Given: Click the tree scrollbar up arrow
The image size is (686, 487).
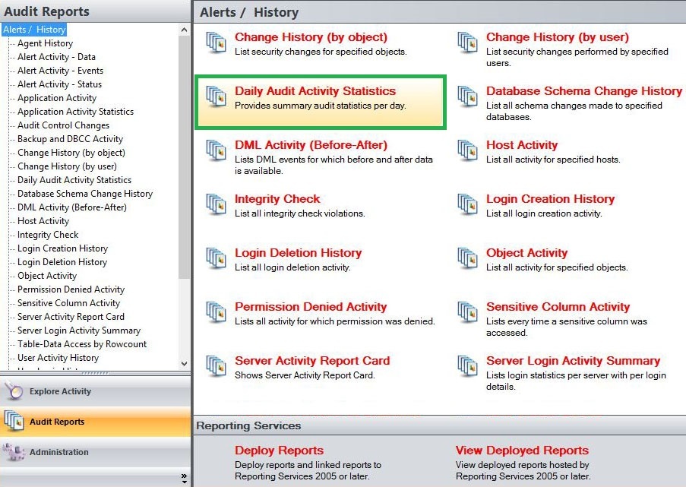Looking at the screenshot, I should tap(184, 30).
